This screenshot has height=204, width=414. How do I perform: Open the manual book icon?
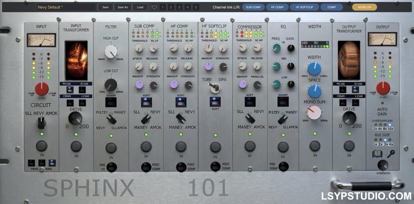tap(377, 154)
